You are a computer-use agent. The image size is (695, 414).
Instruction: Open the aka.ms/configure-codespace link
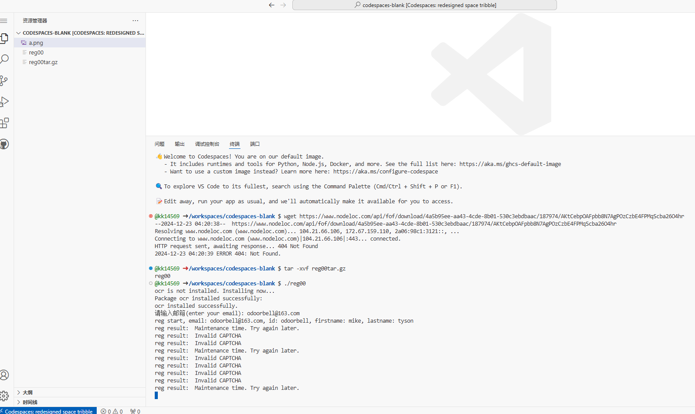coord(386,172)
